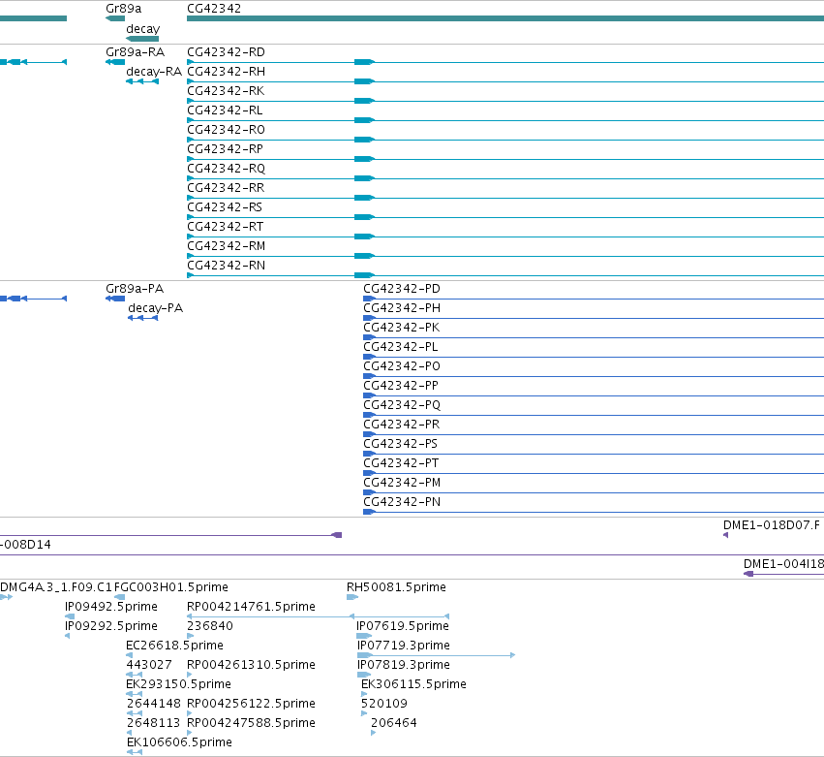The image size is (824, 757).
Task: Select EST IP09492.5prime
Action: [111, 607]
